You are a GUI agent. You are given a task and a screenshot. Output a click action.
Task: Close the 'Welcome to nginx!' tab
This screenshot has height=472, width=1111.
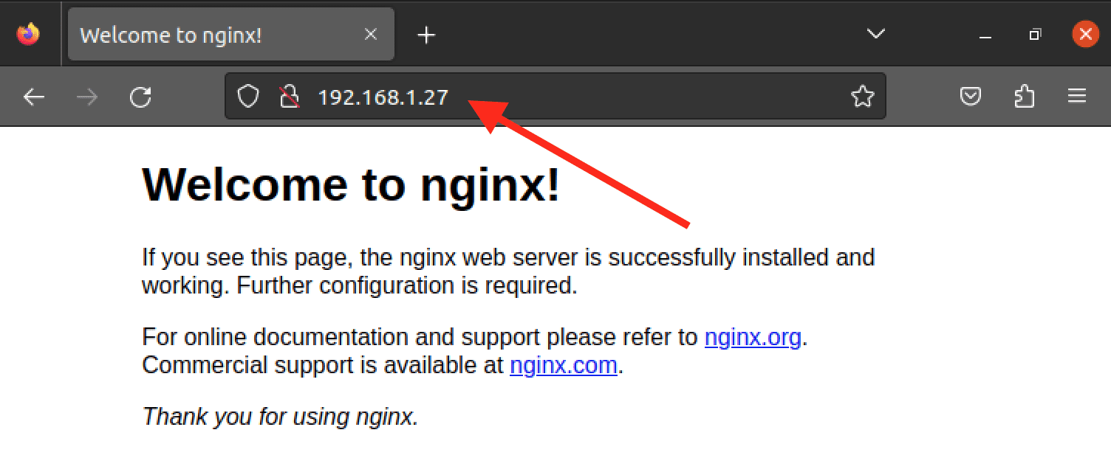[x=371, y=35]
